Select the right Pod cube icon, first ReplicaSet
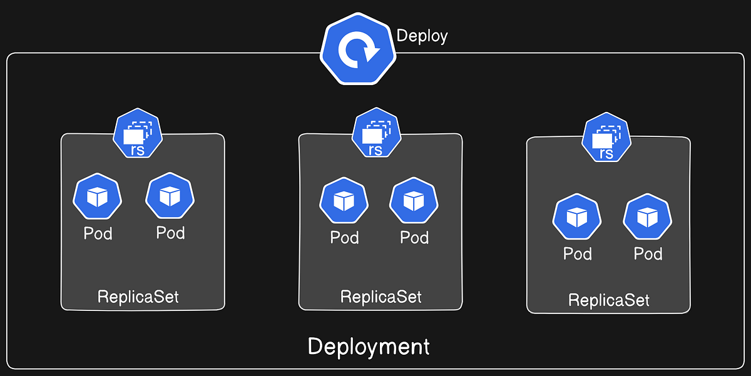Screen dimensions: 751x376 pyautogui.click(x=169, y=196)
